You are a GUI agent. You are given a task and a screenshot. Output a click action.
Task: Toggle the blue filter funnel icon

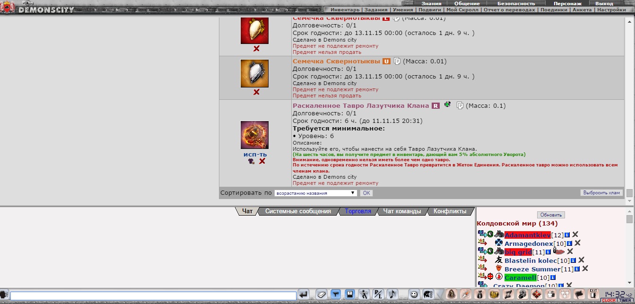click(x=335, y=295)
